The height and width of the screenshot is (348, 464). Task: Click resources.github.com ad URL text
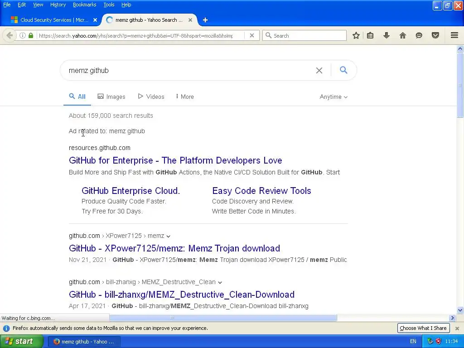[99, 148]
